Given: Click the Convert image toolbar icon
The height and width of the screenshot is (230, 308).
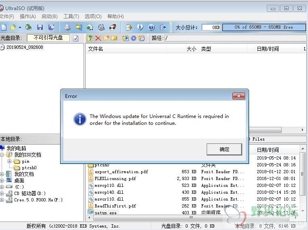Looking at the screenshot, I should (79, 27).
